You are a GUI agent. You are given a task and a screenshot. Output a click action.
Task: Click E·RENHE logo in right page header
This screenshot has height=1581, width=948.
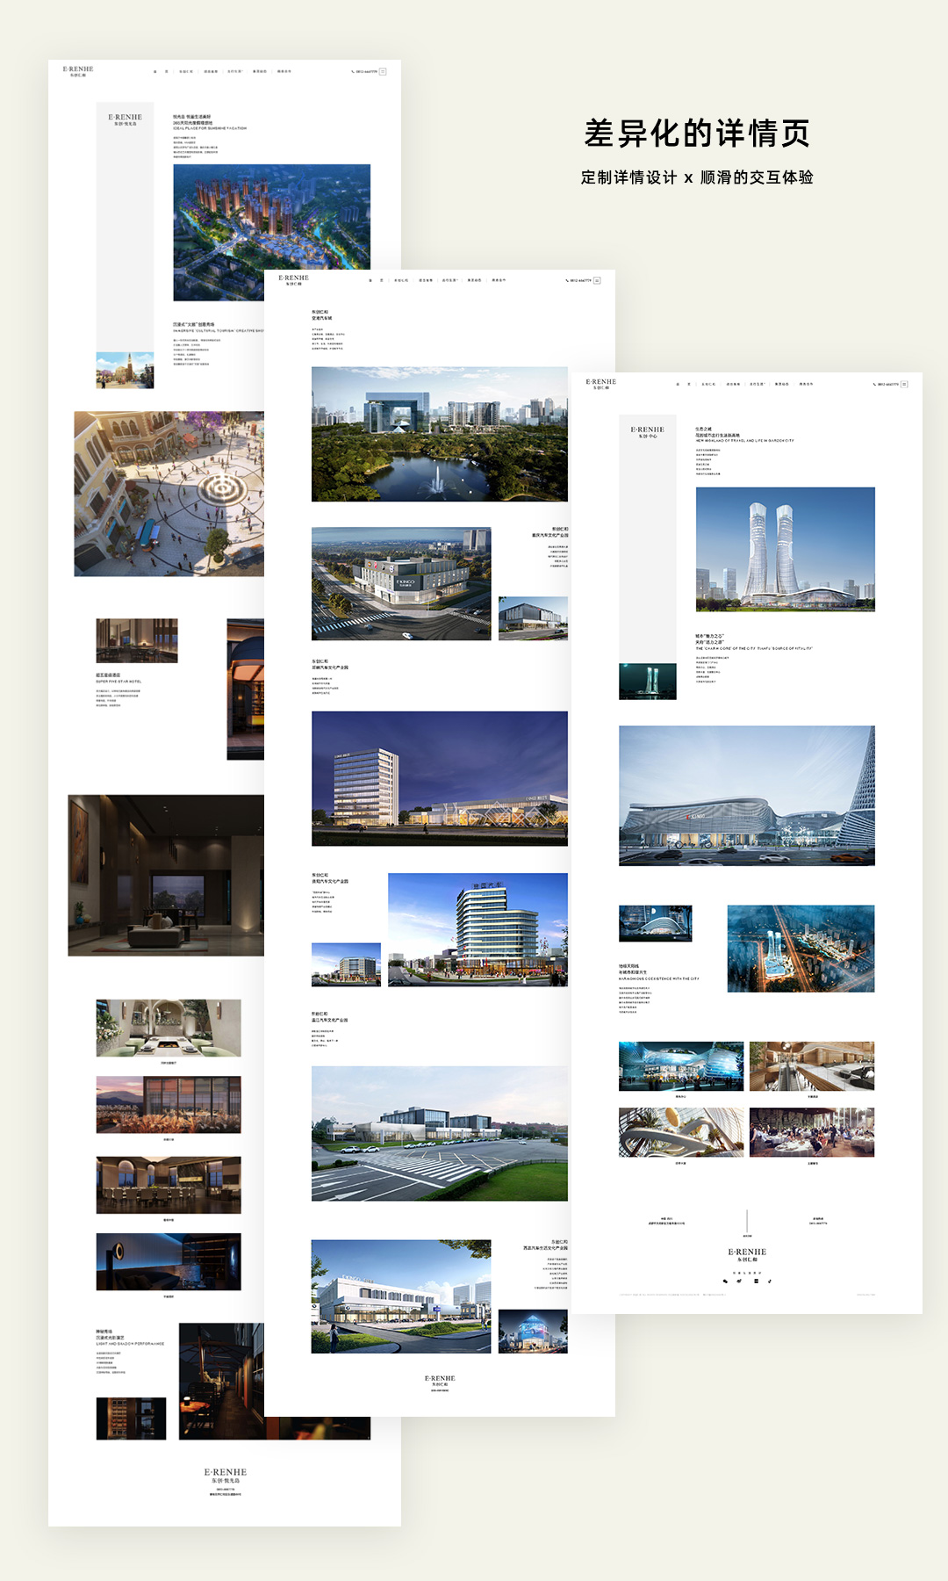(x=601, y=384)
